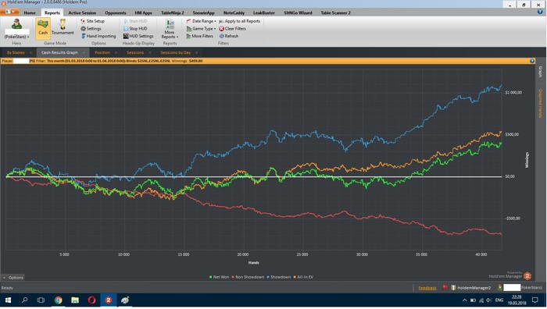Open the HM Apps ribbon tab
Viewport: 547px width, 309px height.
(143, 12)
